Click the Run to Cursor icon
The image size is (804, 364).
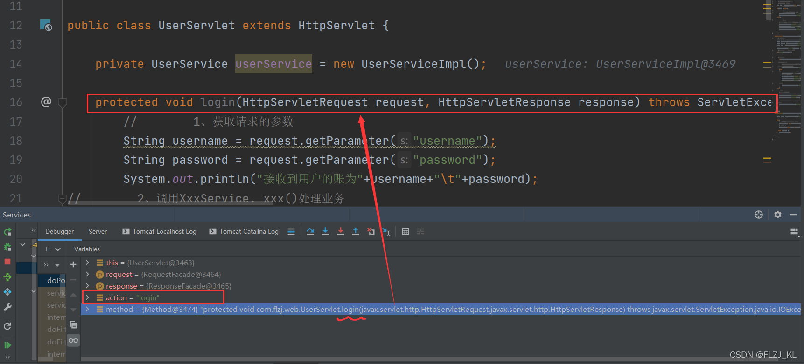pyautogui.click(x=386, y=231)
